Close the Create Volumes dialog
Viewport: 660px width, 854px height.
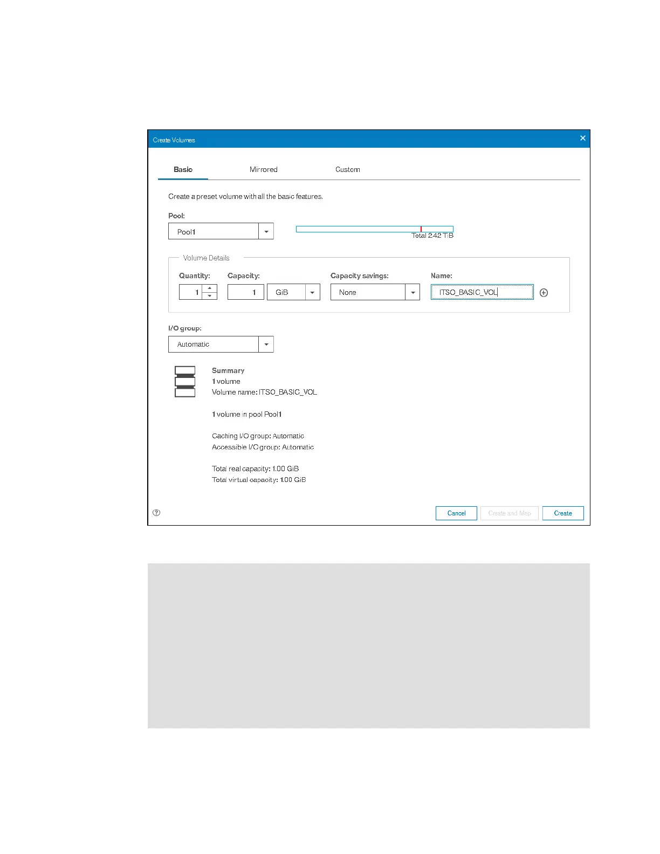click(582, 139)
